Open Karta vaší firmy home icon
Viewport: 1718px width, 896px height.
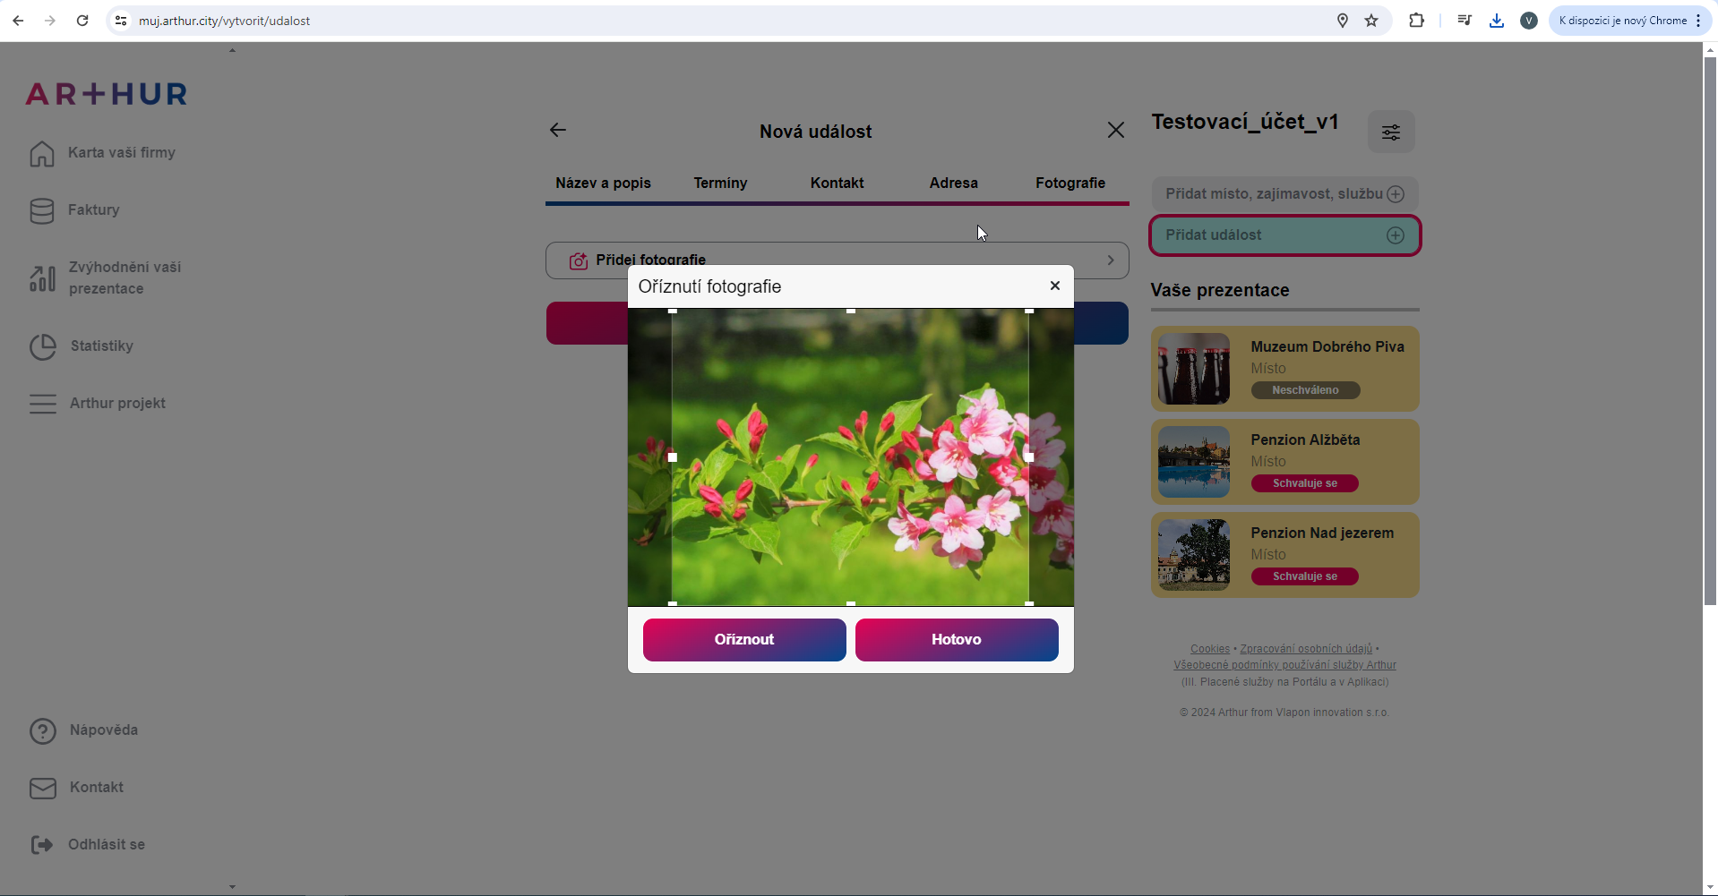[42, 153]
